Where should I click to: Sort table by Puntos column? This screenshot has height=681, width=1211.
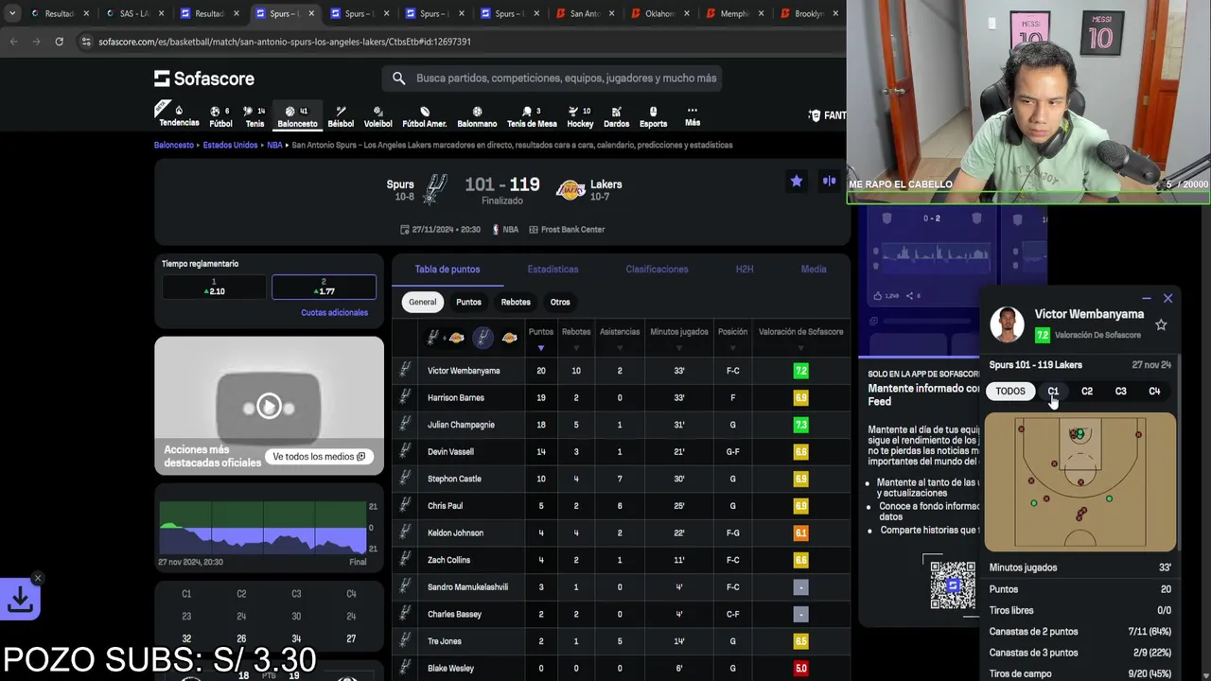540,339
